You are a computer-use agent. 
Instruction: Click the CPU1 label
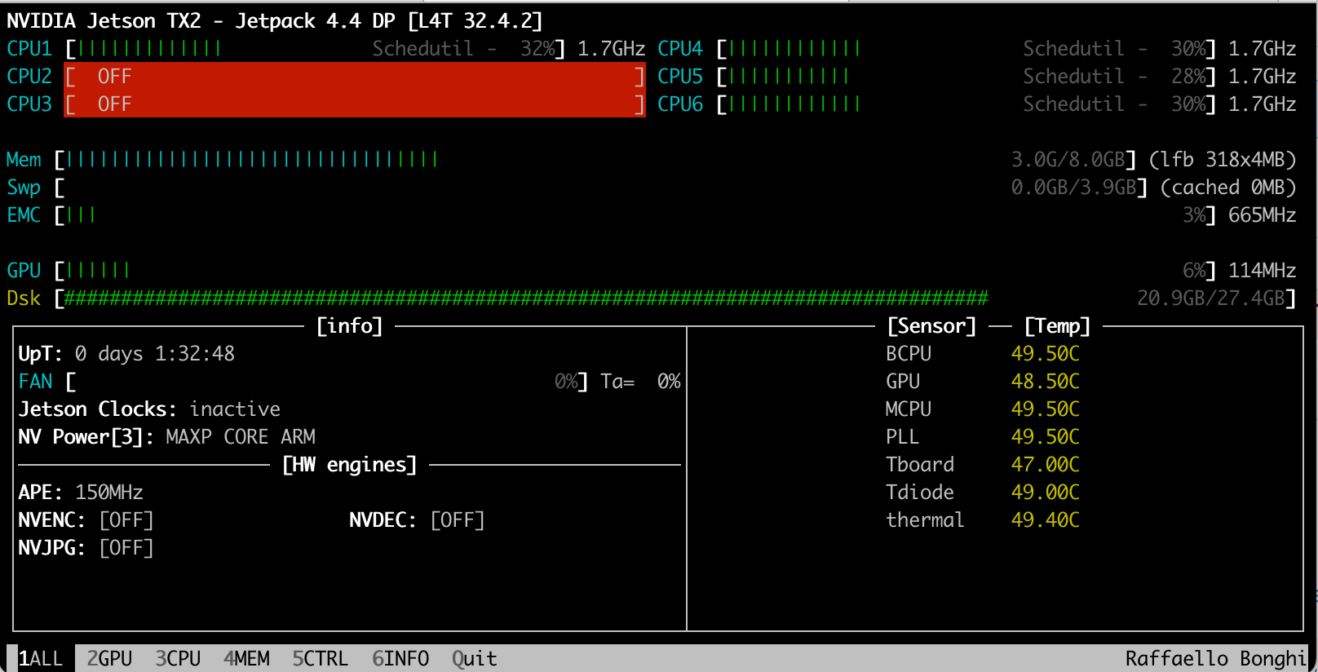coord(29,49)
